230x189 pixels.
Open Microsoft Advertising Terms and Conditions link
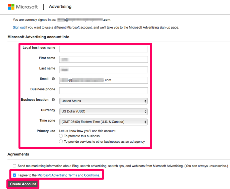69,175
